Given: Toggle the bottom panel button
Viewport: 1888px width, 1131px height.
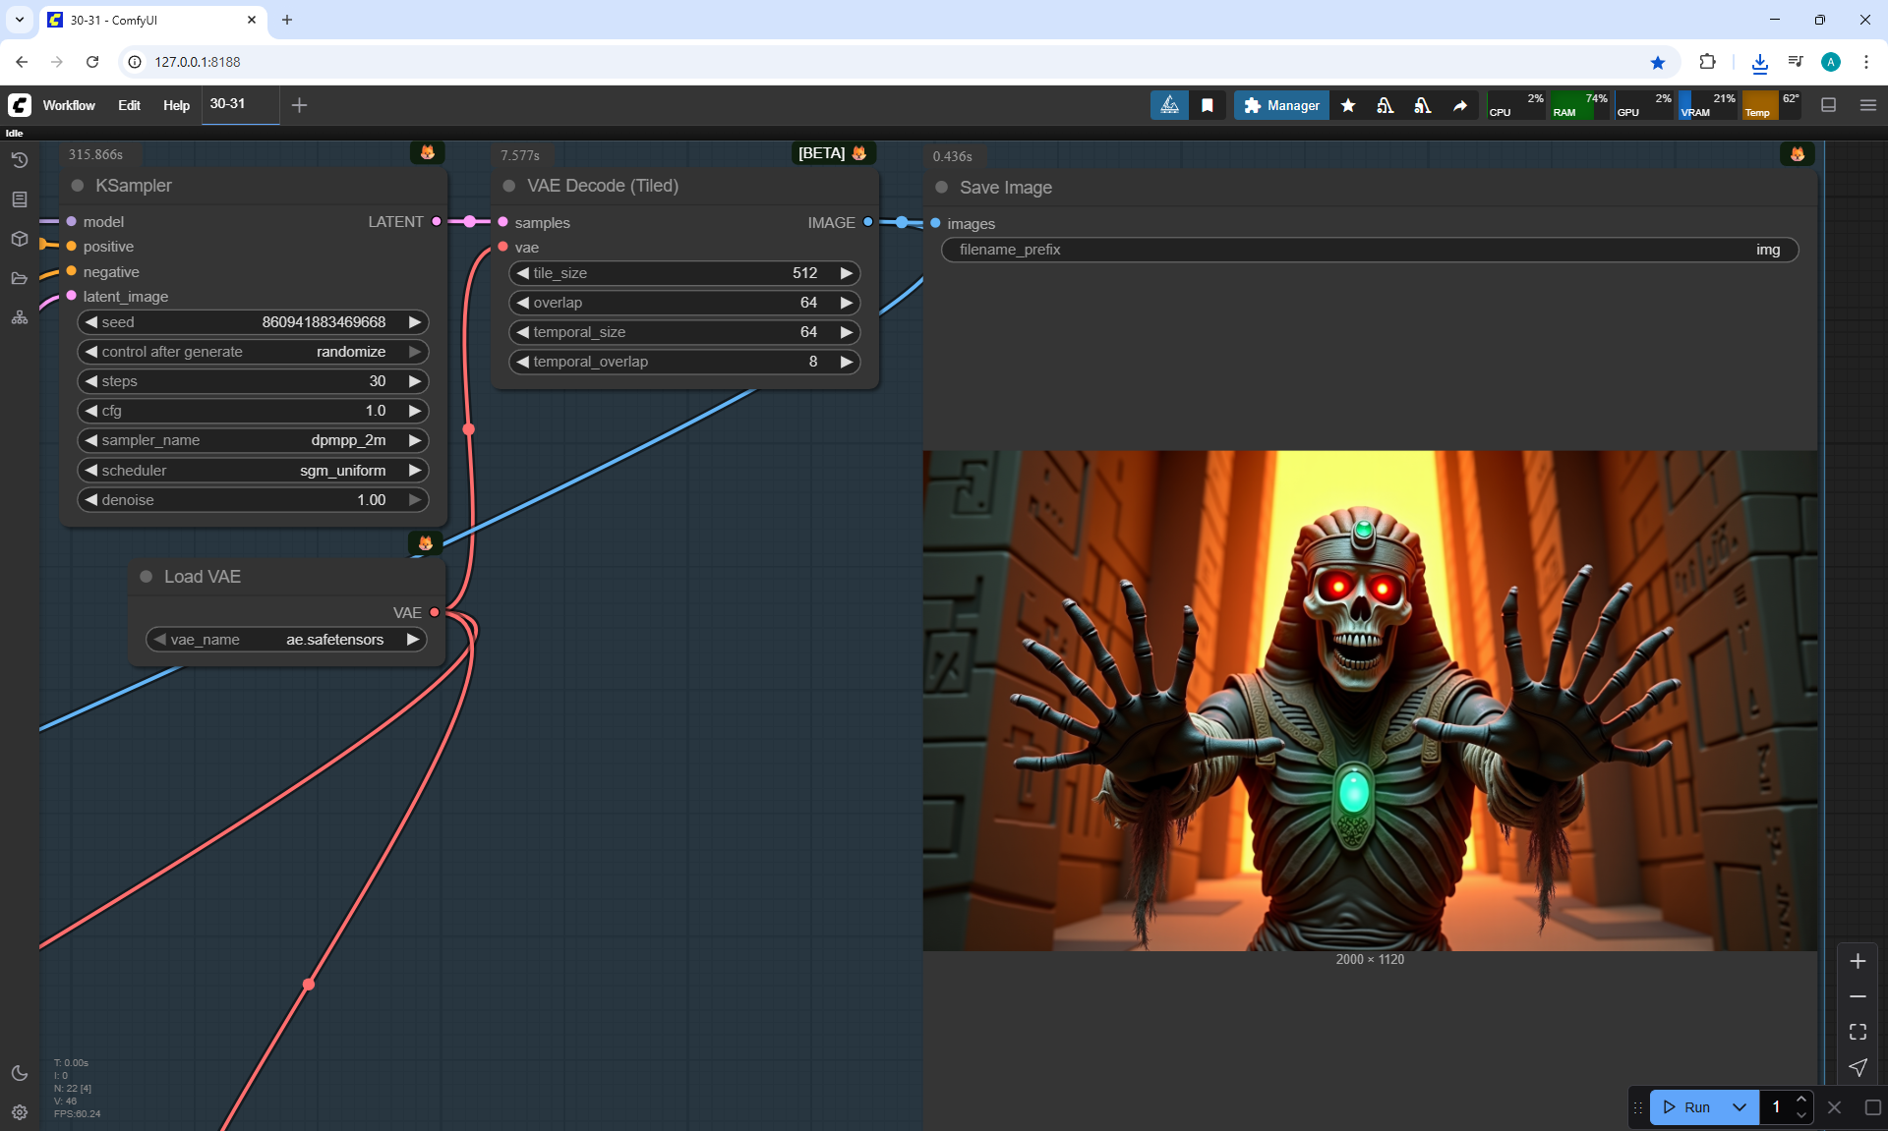Looking at the screenshot, I should click(1829, 105).
